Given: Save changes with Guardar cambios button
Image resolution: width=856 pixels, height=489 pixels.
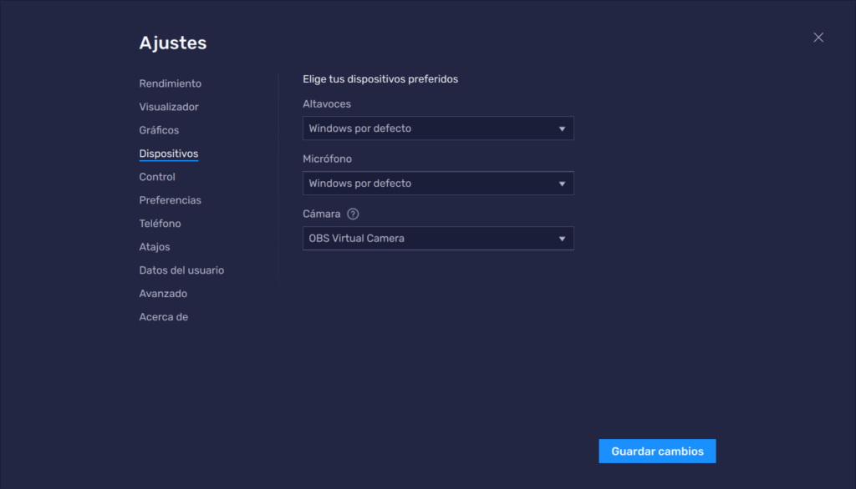Looking at the screenshot, I should click(657, 451).
